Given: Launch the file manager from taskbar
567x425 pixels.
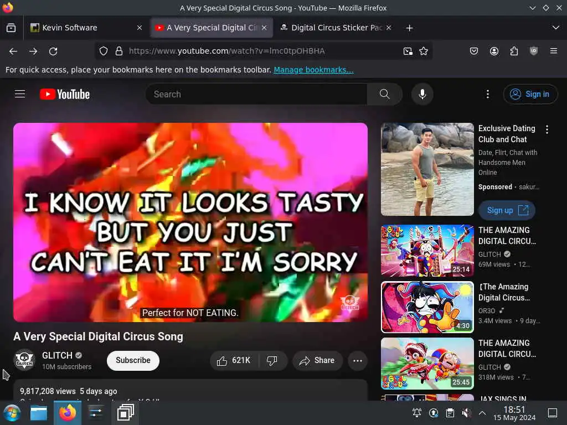Looking at the screenshot, I should [39, 413].
